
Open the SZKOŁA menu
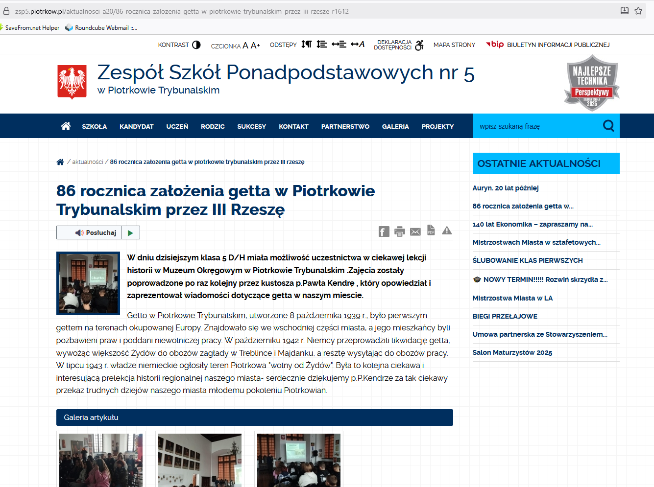pos(95,126)
